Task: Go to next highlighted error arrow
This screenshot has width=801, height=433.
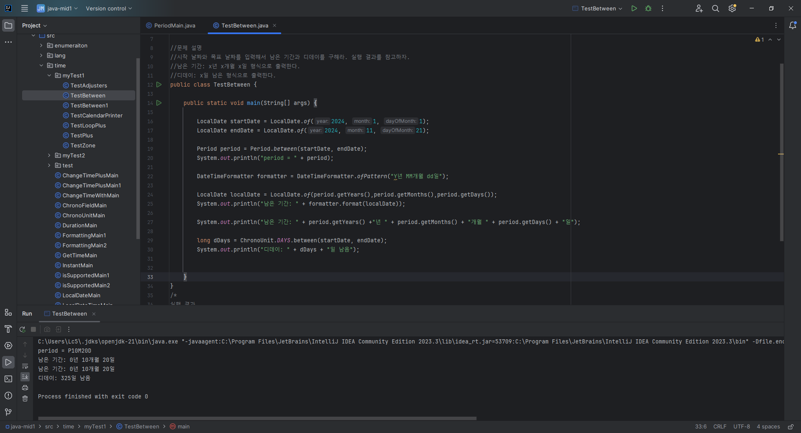Action: click(x=779, y=40)
